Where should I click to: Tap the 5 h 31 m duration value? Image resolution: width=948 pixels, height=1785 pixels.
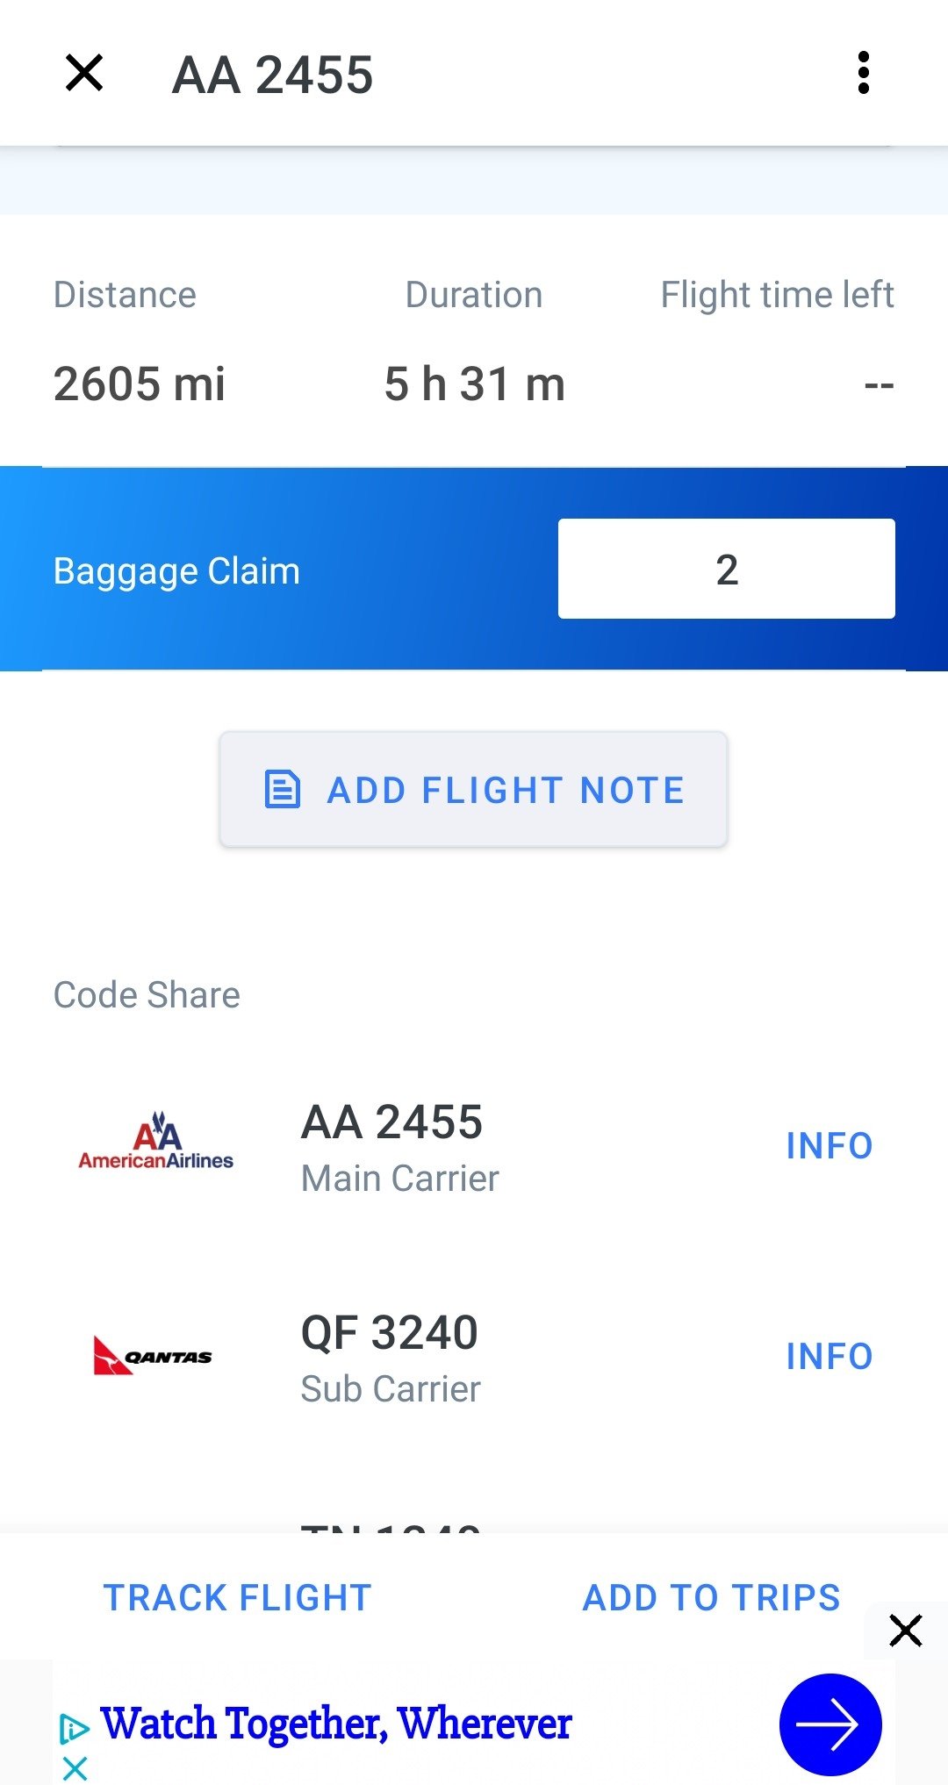[474, 384]
